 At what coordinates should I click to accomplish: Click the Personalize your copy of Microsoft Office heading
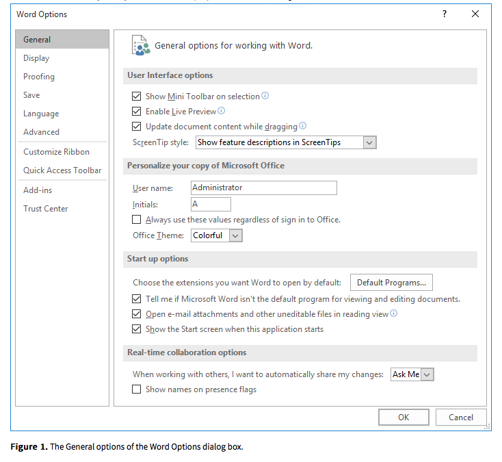click(206, 166)
